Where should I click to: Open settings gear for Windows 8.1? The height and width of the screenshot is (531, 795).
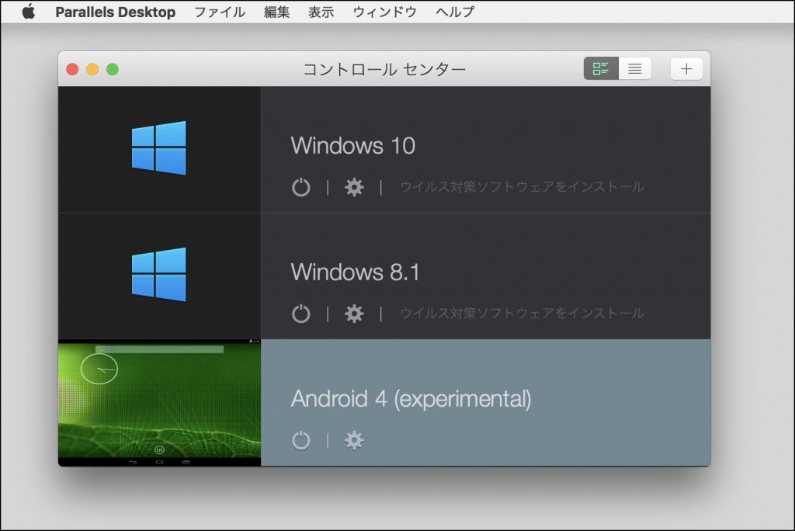point(354,314)
